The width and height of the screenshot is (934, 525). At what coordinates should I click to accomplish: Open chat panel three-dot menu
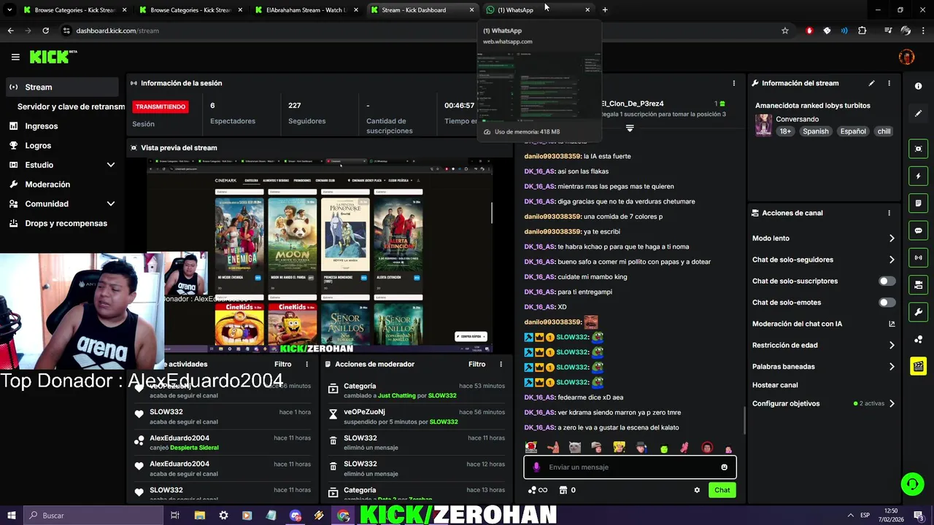[734, 83]
